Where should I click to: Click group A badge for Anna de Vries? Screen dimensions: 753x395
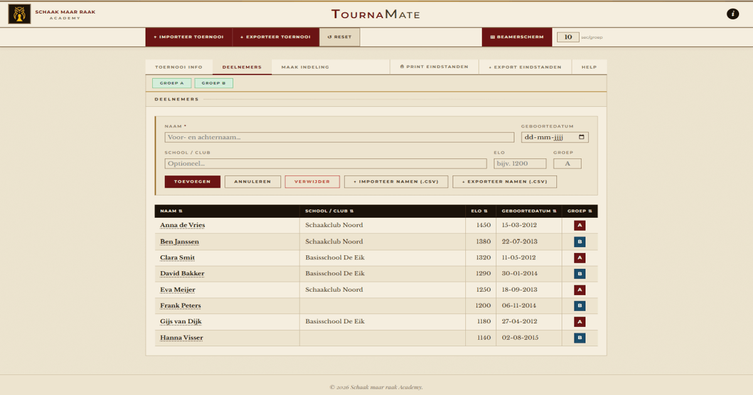(x=580, y=226)
